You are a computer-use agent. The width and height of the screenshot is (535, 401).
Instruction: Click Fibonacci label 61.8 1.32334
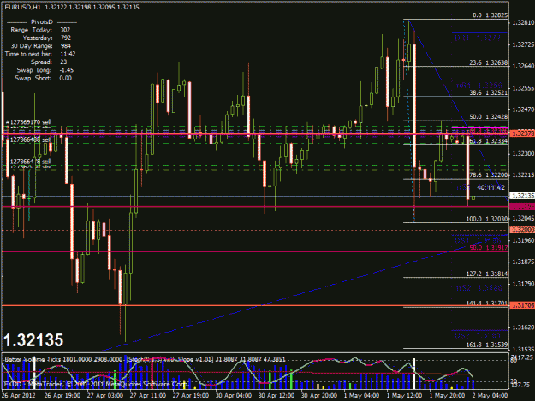coord(489,141)
